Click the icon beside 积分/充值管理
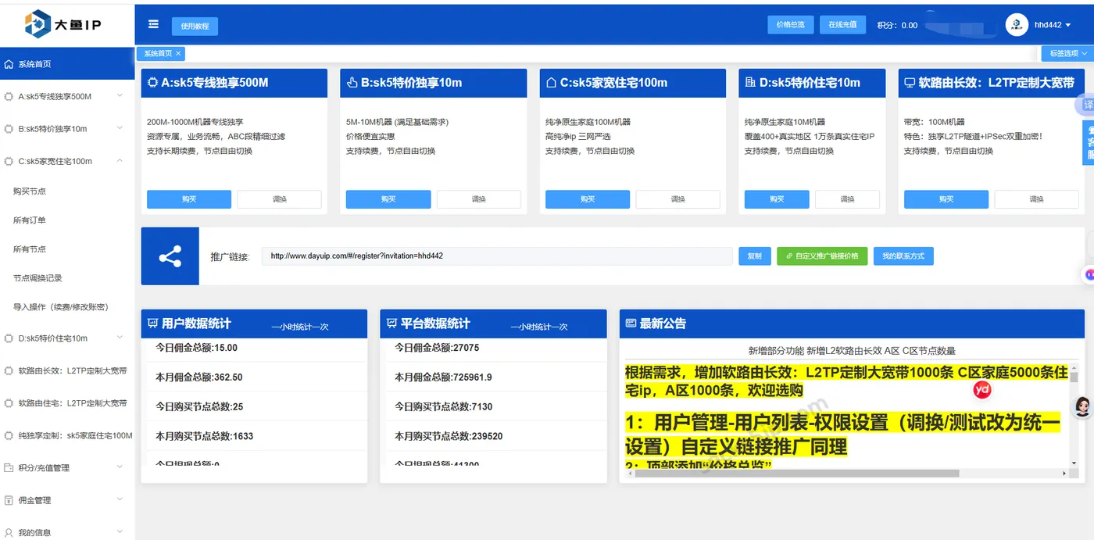The width and height of the screenshot is (1094, 540). point(9,468)
